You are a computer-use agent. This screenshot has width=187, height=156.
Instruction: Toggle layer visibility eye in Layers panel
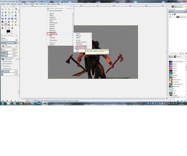tap(170, 17)
